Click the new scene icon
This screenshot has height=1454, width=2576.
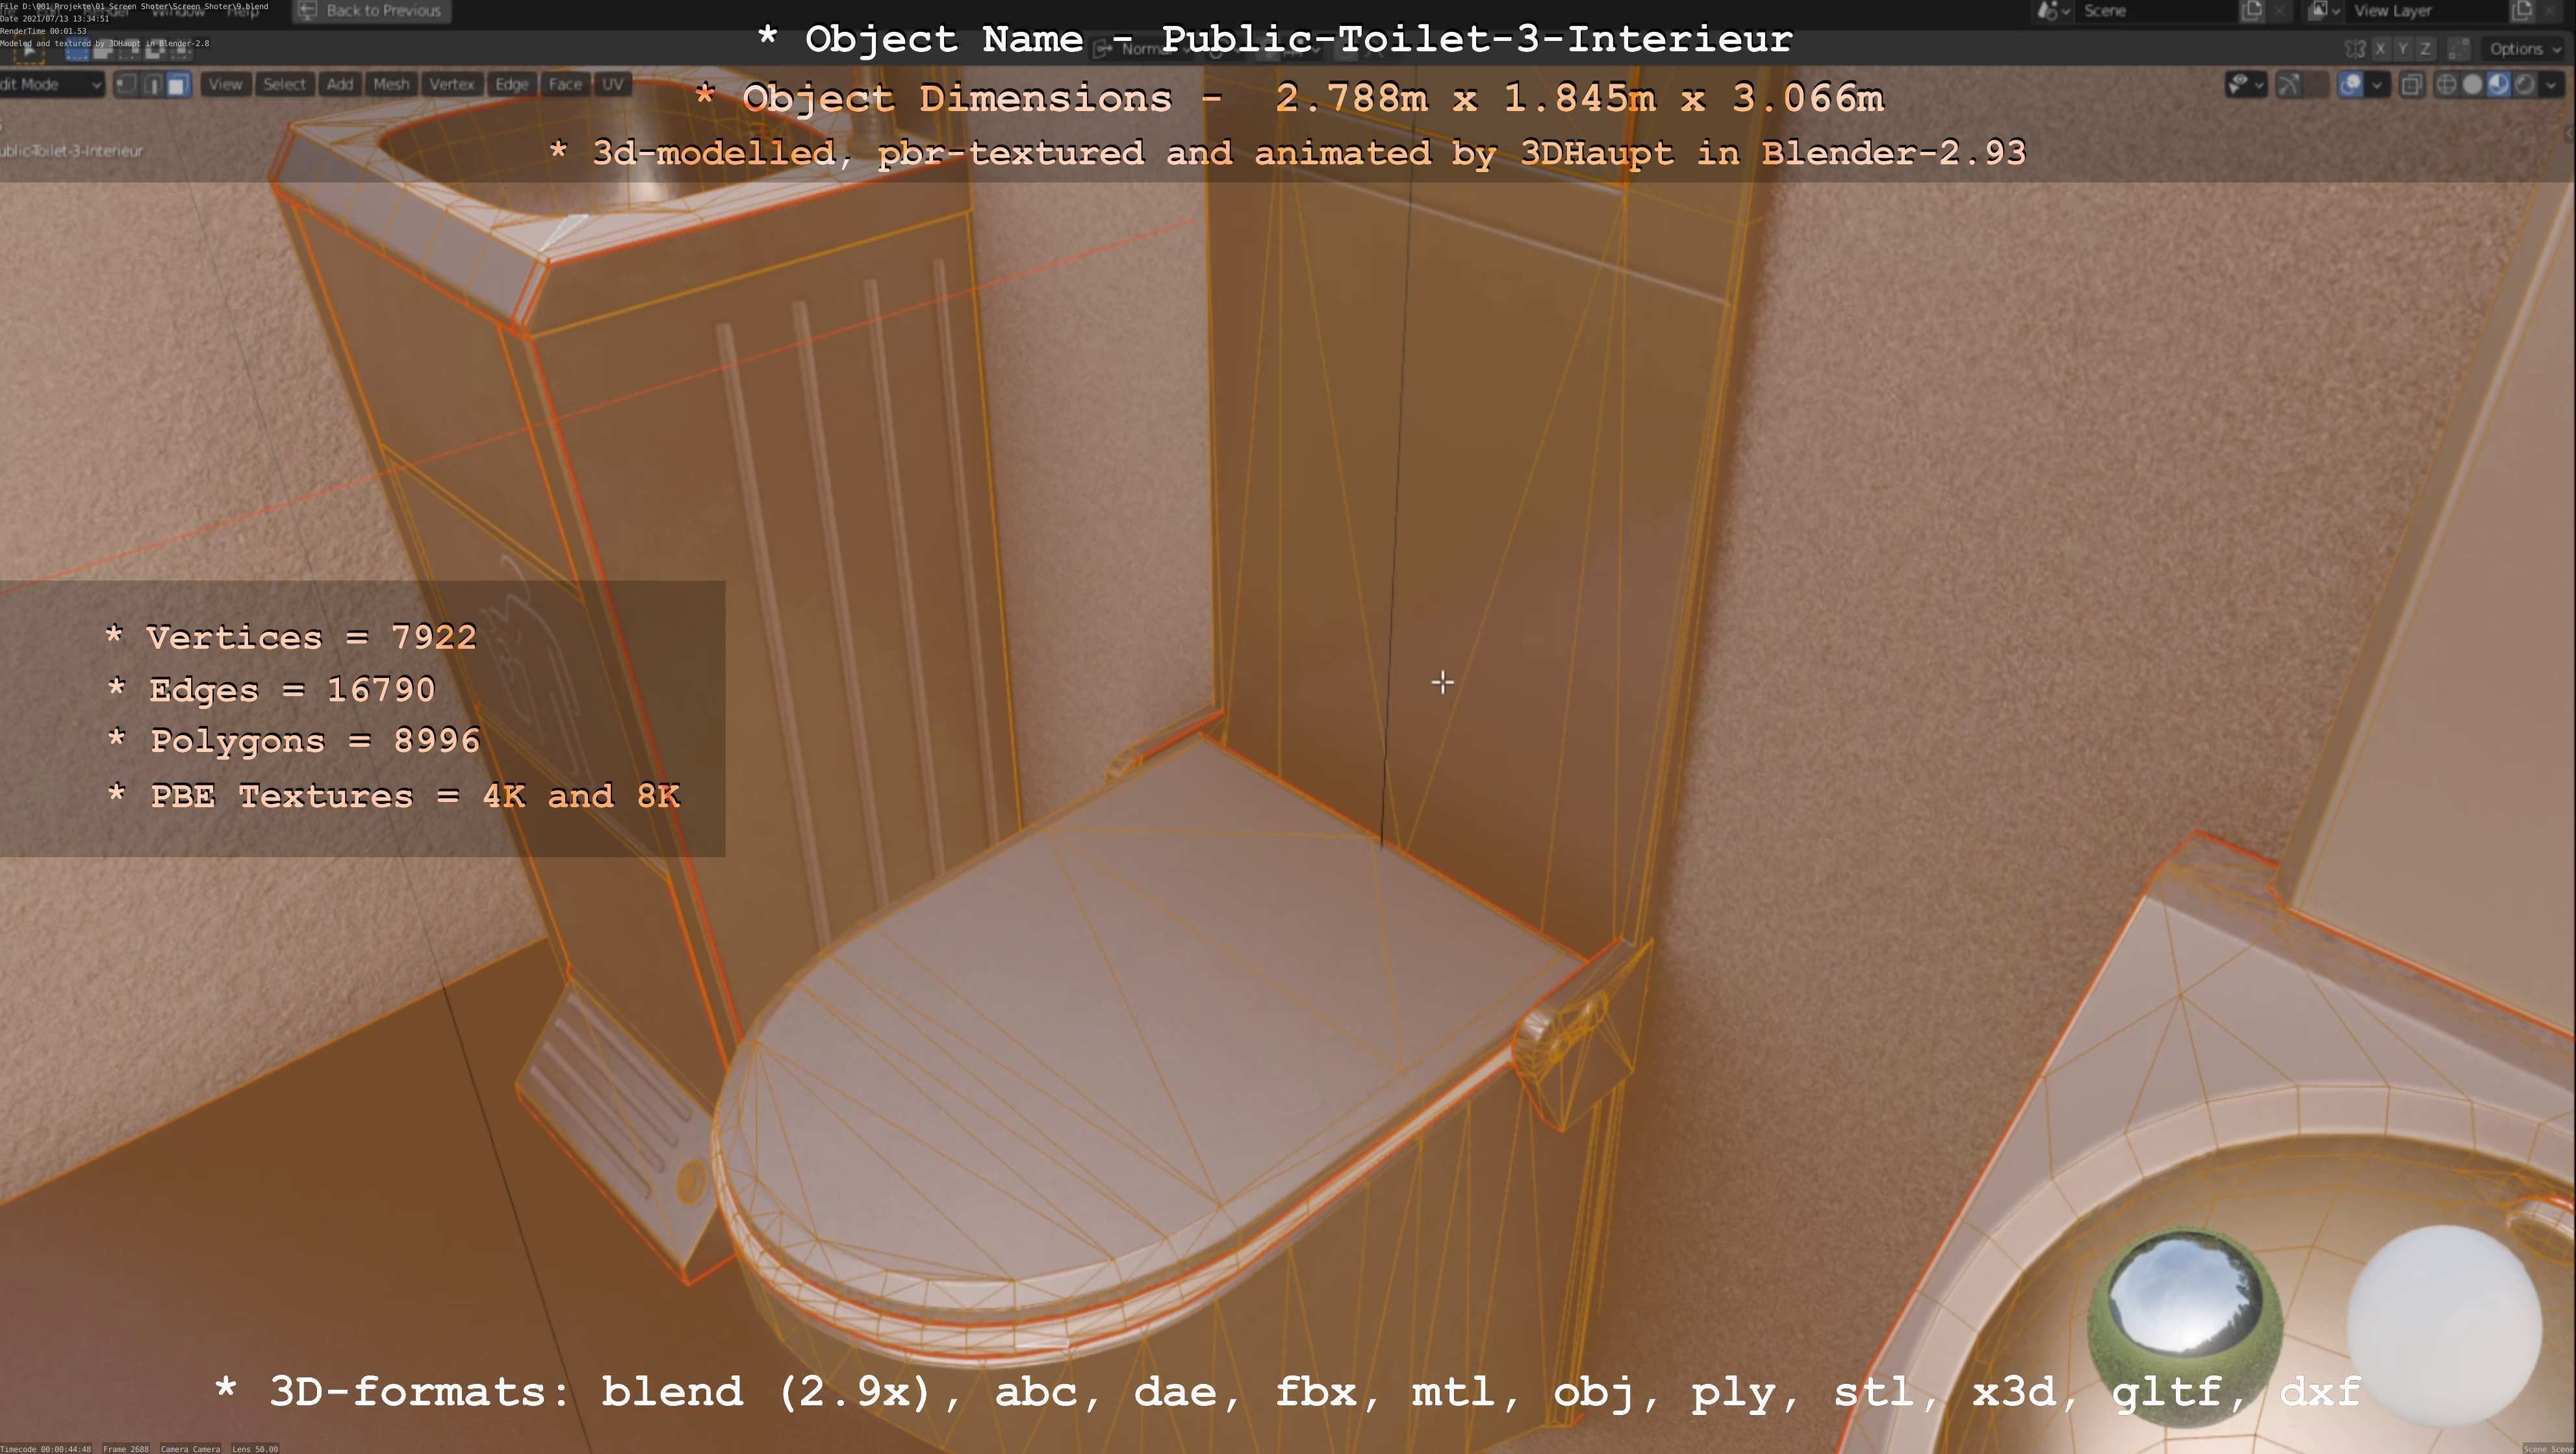click(x=2251, y=11)
